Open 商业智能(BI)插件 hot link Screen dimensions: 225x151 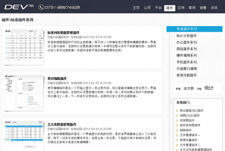(x=192, y=111)
